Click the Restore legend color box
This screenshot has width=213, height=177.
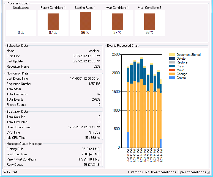(x=172, y=62)
